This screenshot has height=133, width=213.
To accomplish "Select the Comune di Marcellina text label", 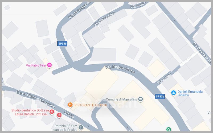I will (x=122, y=99).
